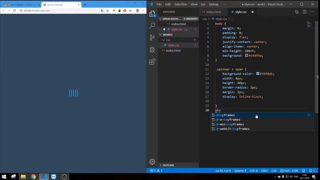This screenshot has height=180, width=320.
Task: Select style.css in the css folder
Action: tap(178, 45)
